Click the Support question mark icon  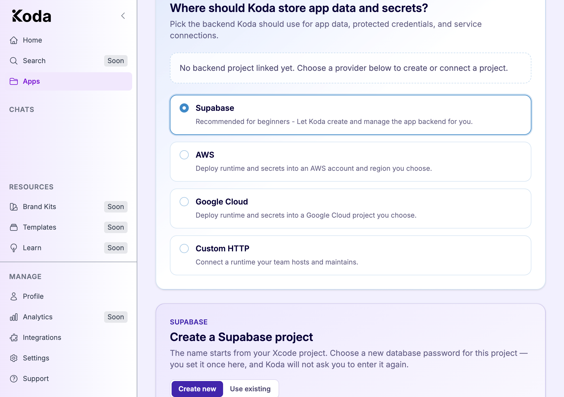coord(14,379)
